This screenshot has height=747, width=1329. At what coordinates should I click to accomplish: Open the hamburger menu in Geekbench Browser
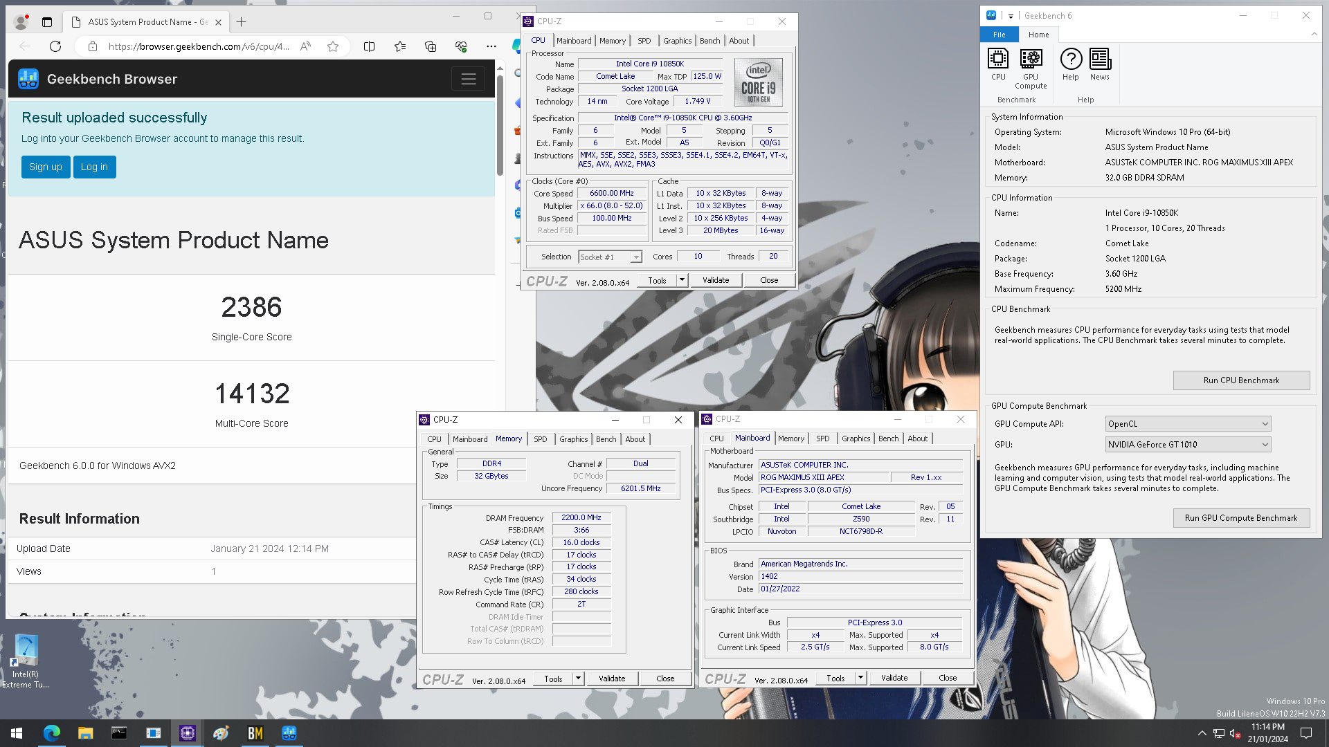click(x=469, y=79)
